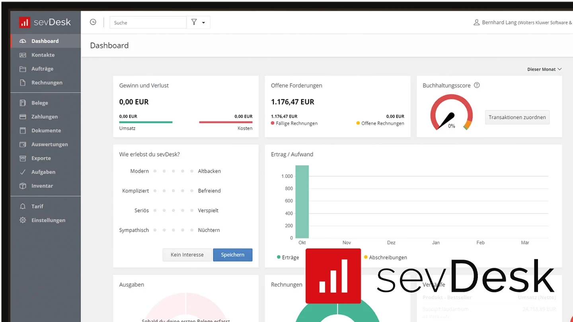Click the Dashboard page heading
The height and width of the screenshot is (322, 573).
pyautogui.click(x=109, y=45)
